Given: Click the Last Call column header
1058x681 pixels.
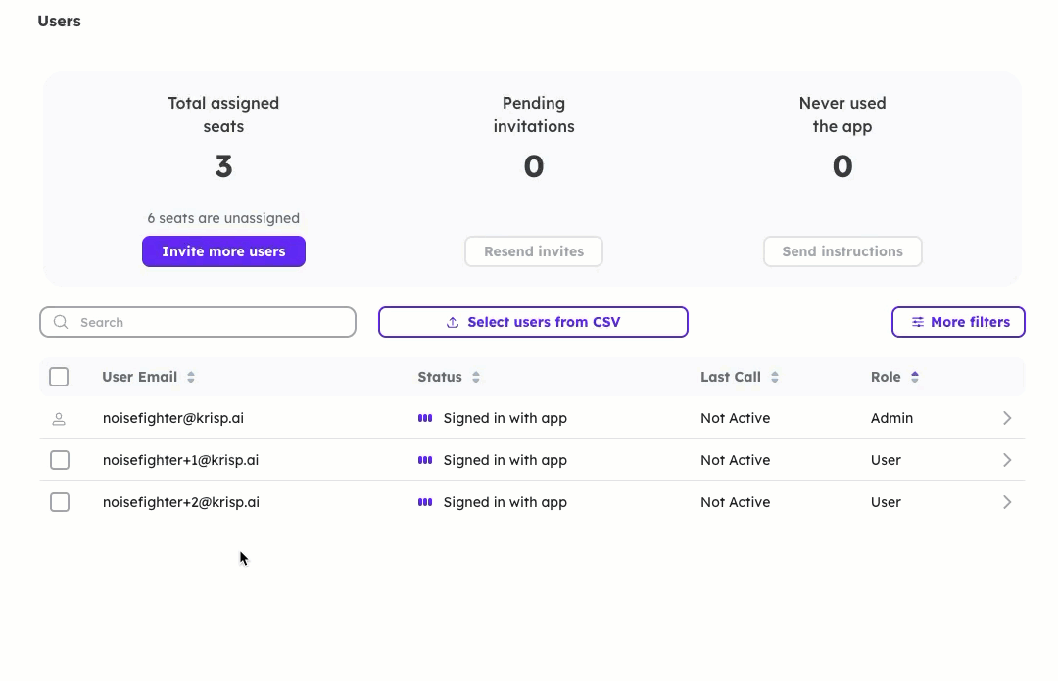Looking at the screenshot, I should [731, 377].
